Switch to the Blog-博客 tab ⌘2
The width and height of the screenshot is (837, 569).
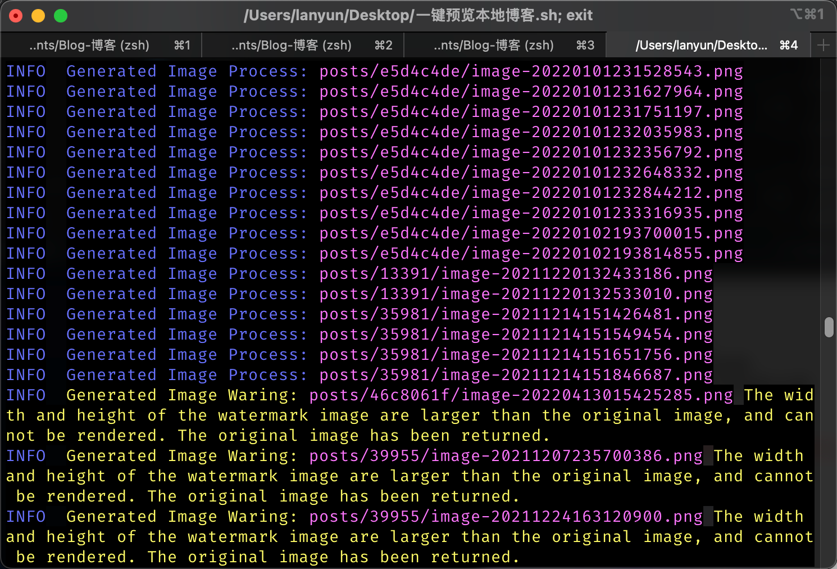(303, 46)
